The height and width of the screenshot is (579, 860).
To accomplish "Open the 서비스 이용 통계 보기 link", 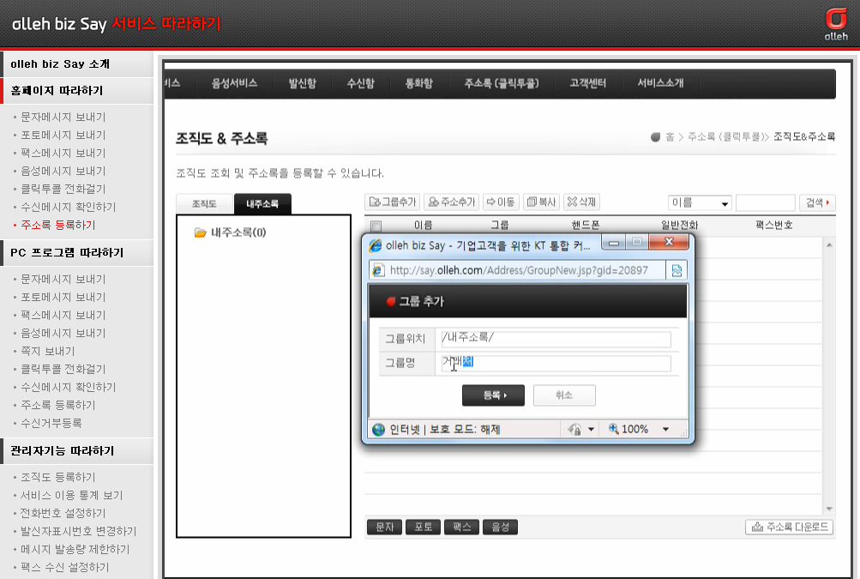I will [x=72, y=496].
